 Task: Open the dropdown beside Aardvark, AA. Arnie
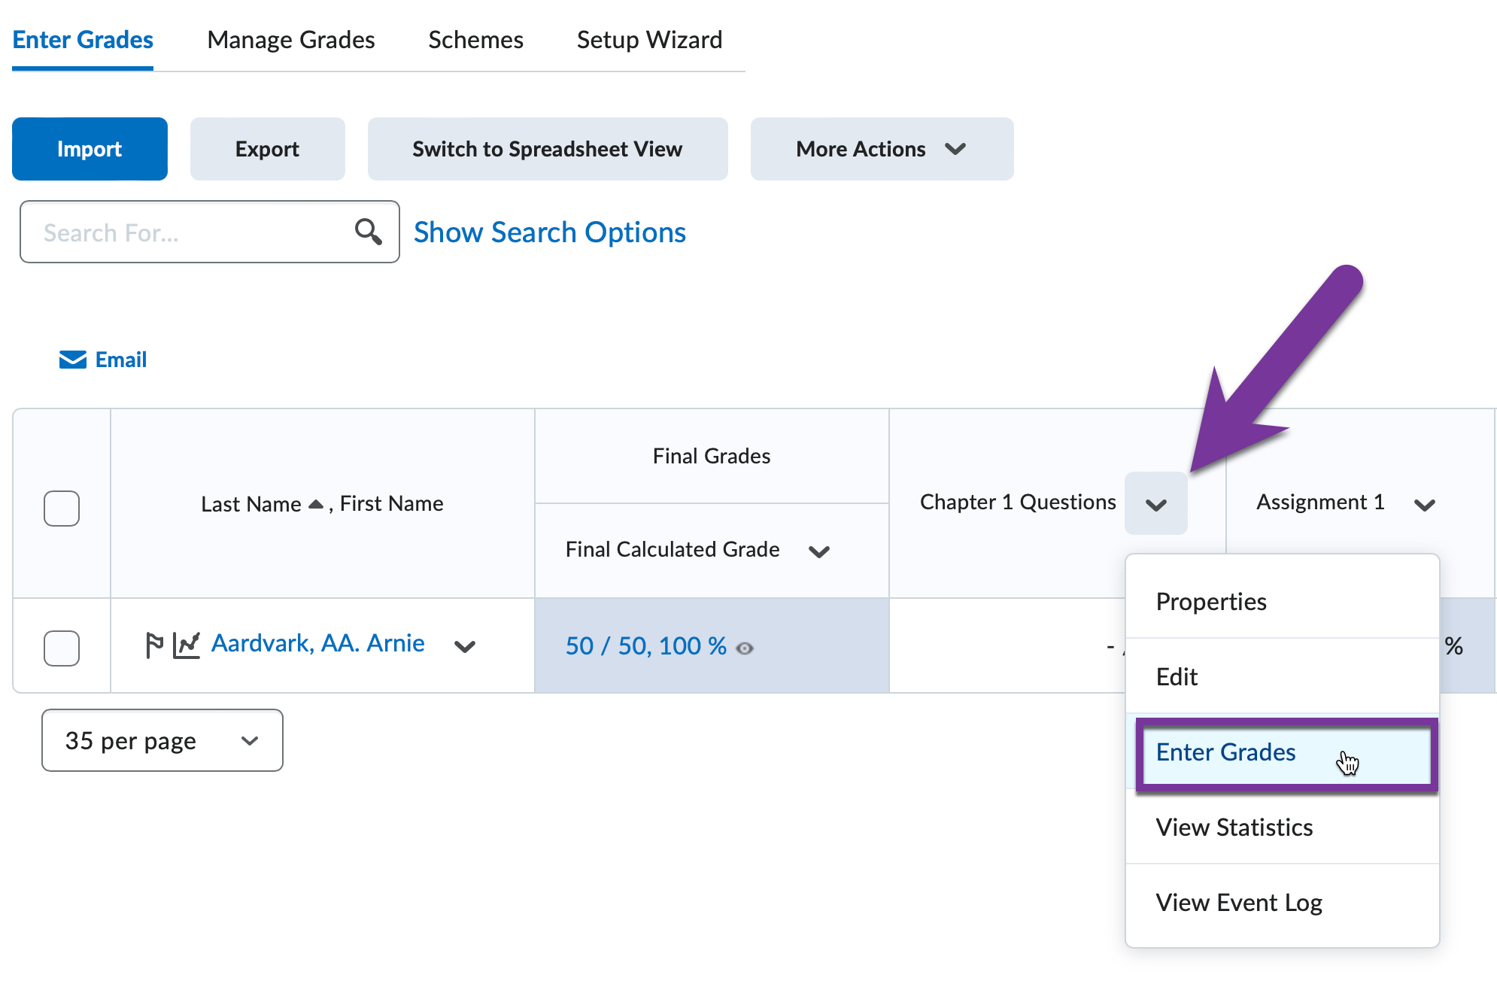[x=466, y=646]
